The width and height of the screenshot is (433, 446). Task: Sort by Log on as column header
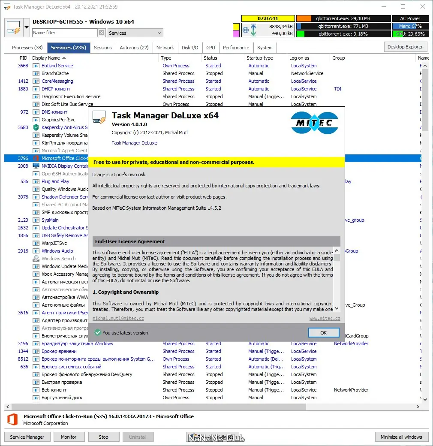tap(309, 58)
